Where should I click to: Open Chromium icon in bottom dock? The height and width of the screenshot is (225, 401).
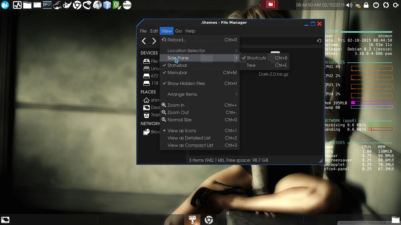click(x=209, y=220)
